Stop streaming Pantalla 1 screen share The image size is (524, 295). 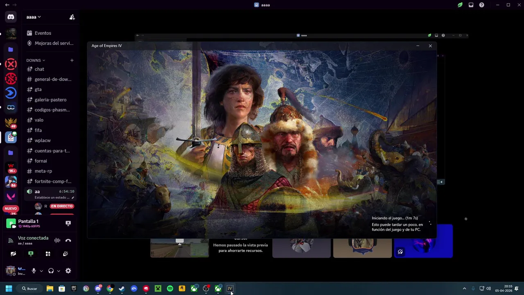point(68,223)
